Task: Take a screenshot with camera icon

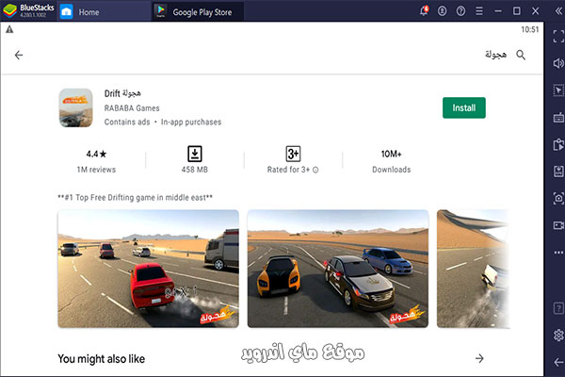Action: [x=558, y=199]
